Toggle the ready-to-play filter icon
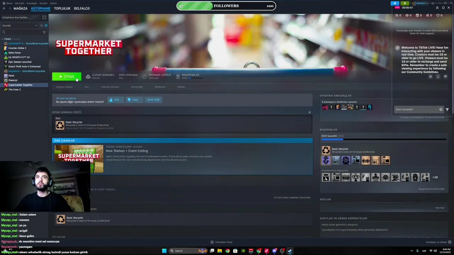454x255 pixels. tap(46, 25)
